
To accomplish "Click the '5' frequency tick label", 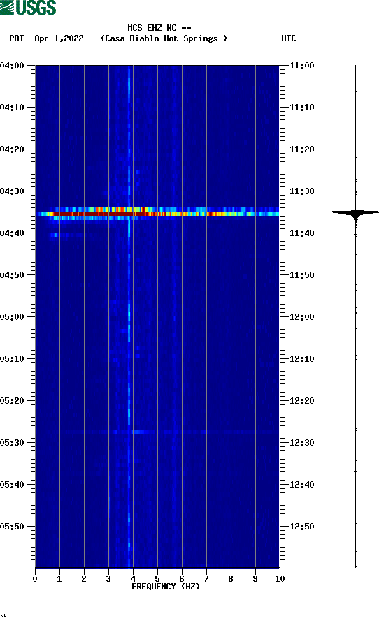I will (157, 579).
